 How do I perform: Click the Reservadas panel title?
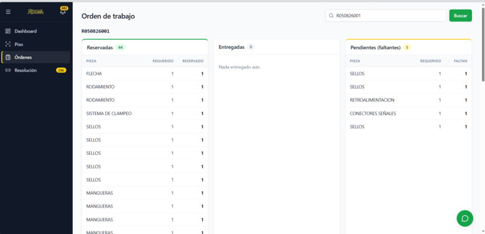coord(100,47)
